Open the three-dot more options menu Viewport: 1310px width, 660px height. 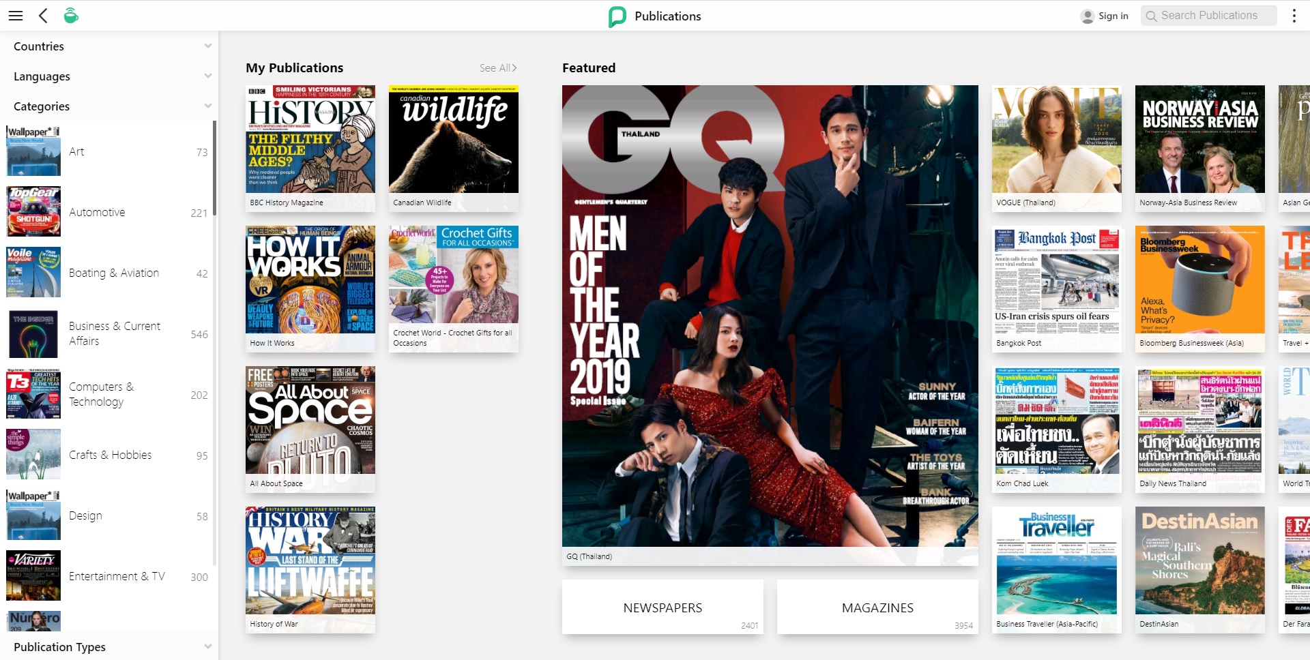1294,16
